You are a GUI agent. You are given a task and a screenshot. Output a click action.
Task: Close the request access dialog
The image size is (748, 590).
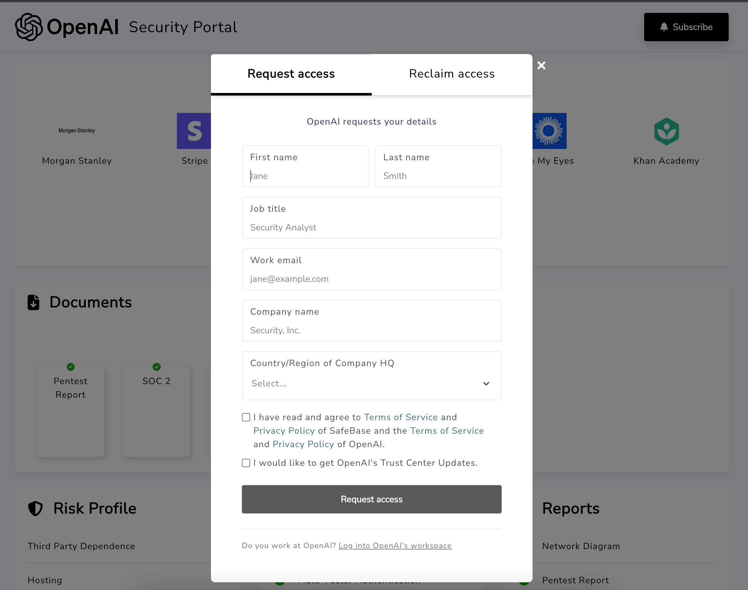pos(541,65)
